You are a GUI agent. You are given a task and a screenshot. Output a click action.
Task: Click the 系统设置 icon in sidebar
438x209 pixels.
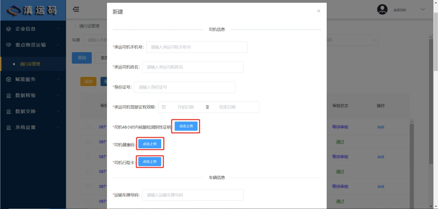[x=9, y=127]
